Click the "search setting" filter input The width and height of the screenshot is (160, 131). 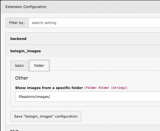tap(93, 23)
